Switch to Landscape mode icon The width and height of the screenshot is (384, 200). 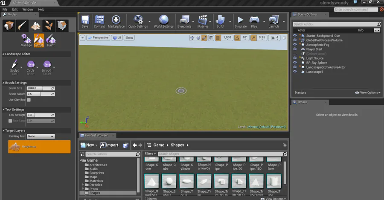point(35,26)
